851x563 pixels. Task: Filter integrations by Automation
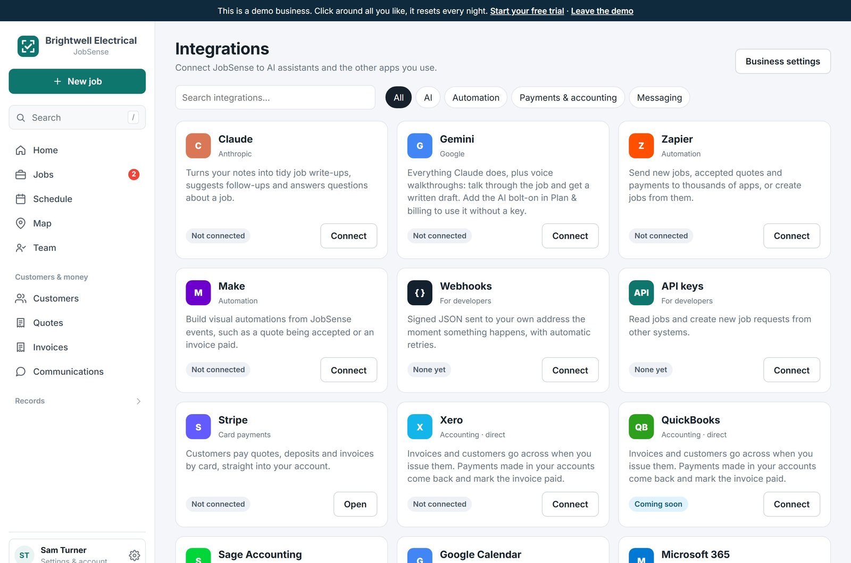pos(476,98)
